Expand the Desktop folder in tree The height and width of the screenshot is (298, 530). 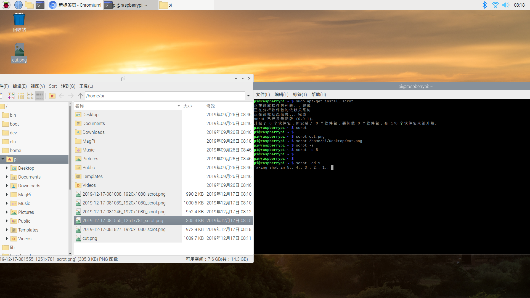(x=7, y=168)
